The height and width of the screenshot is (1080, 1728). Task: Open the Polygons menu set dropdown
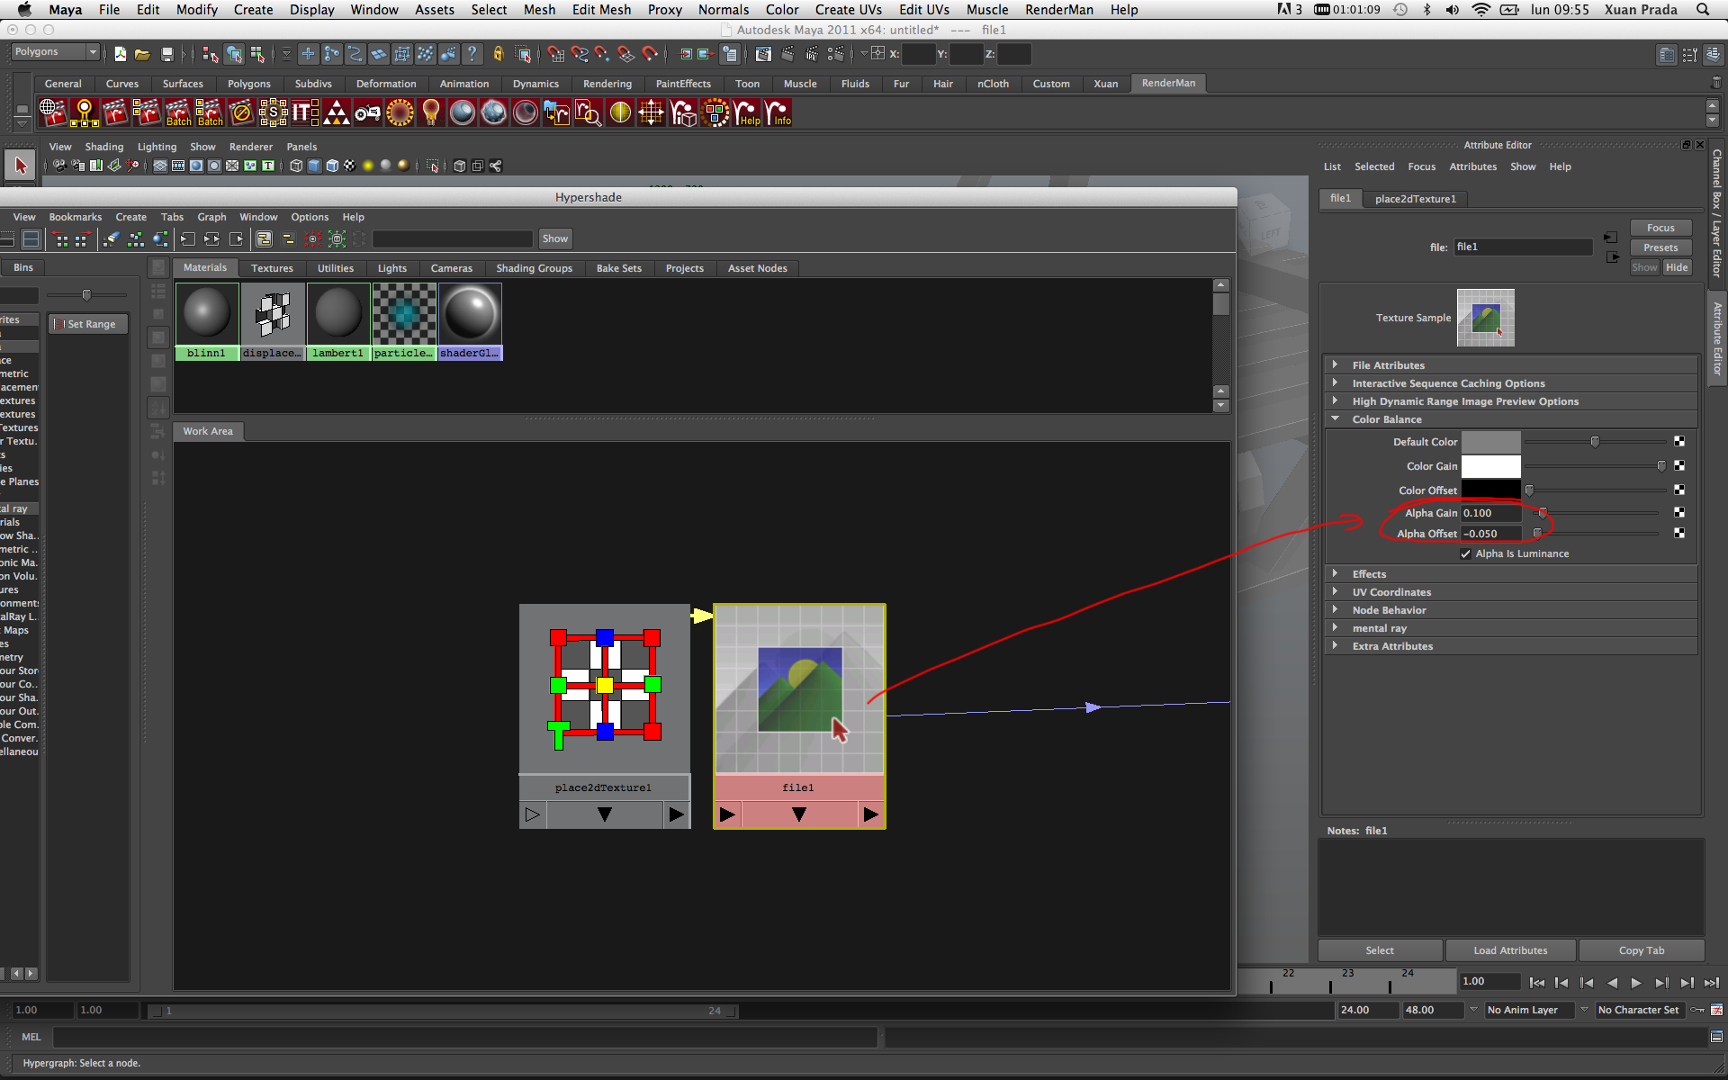tap(55, 52)
